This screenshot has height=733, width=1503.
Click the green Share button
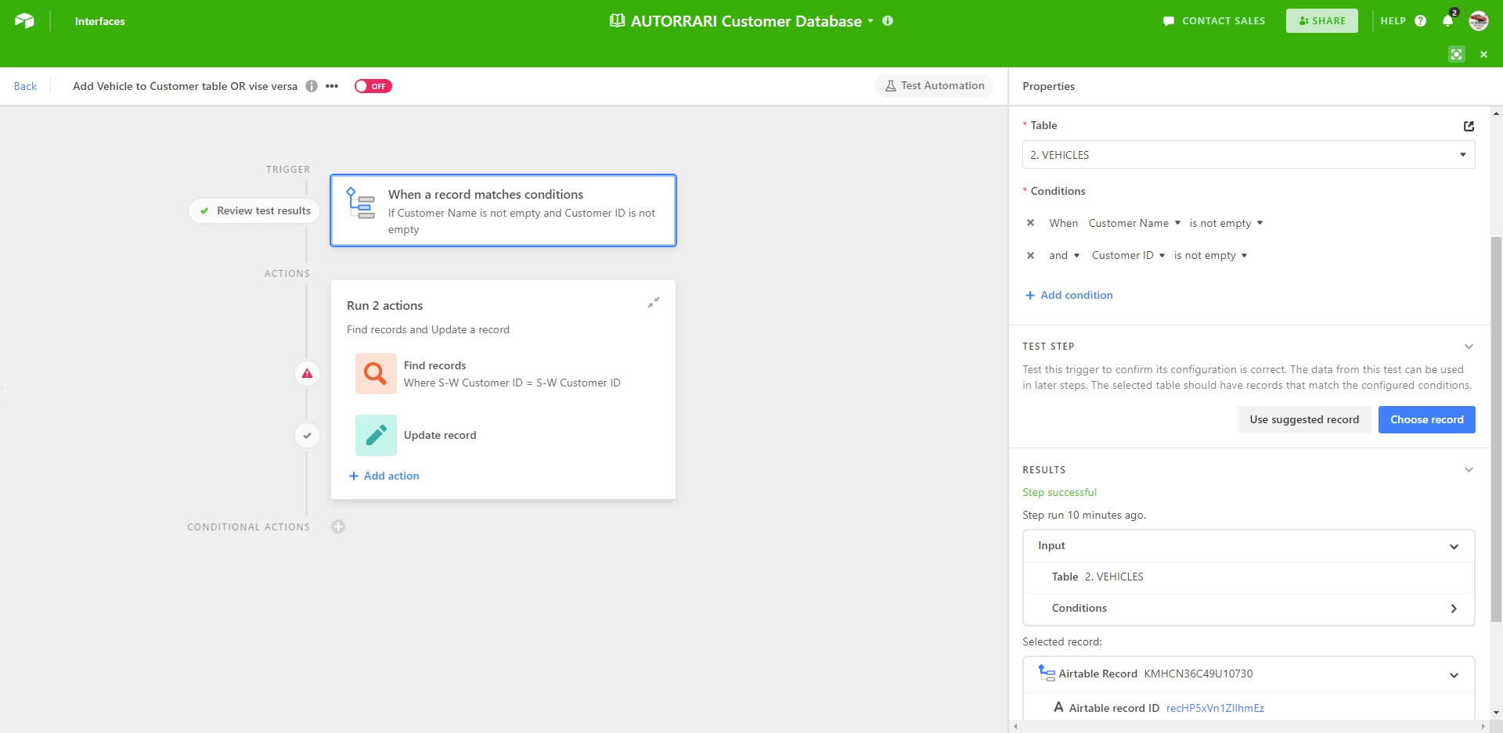pos(1321,21)
